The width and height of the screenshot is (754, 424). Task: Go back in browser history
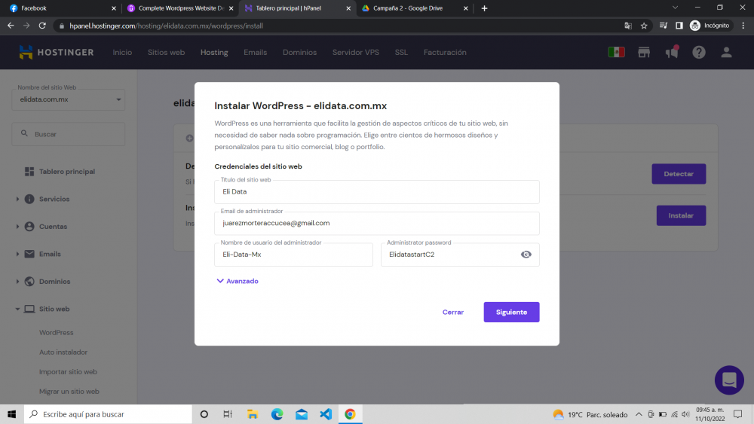[11, 26]
